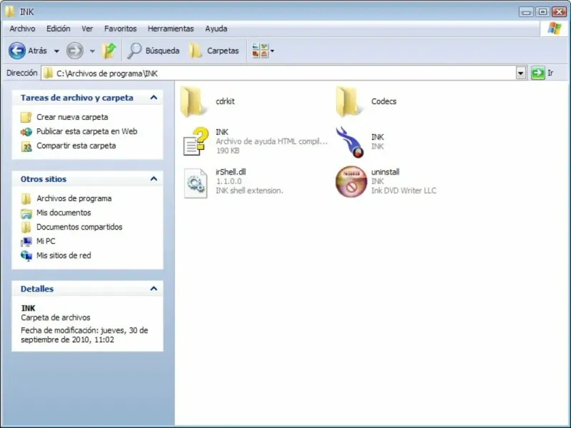
Task: Minimize the INK window
Action: pyautogui.click(x=526, y=11)
